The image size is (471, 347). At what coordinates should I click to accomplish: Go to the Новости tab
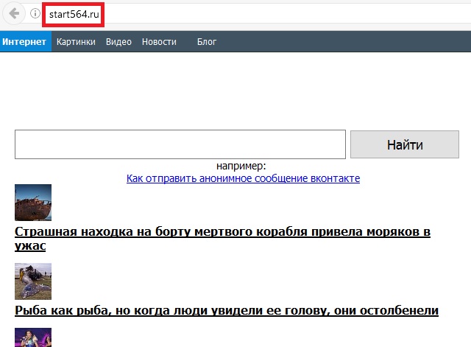pyautogui.click(x=159, y=41)
